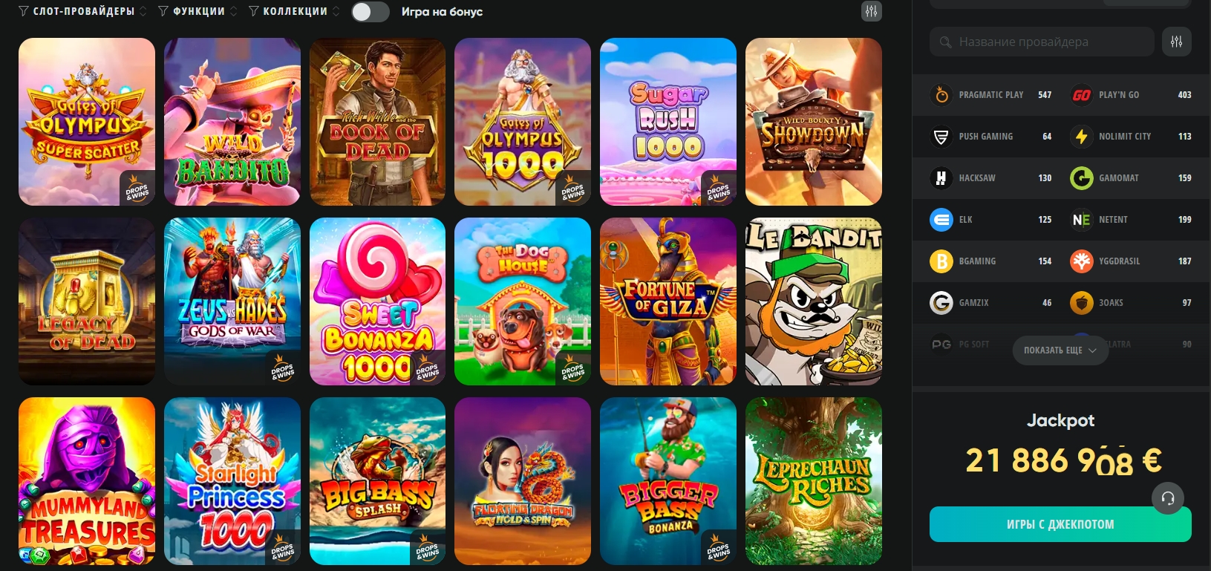Open the 'Функции' filter dropdown

[x=198, y=11]
